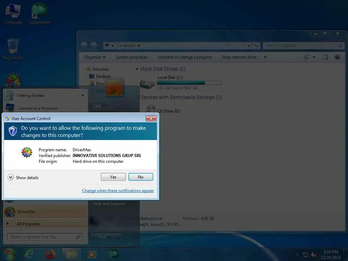
Task: Launch Firefox from taskbar
Action: tap(50, 254)
